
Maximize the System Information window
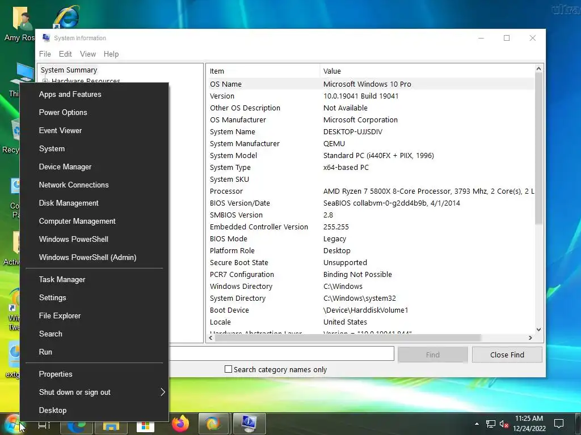click(x=507, y=38)
